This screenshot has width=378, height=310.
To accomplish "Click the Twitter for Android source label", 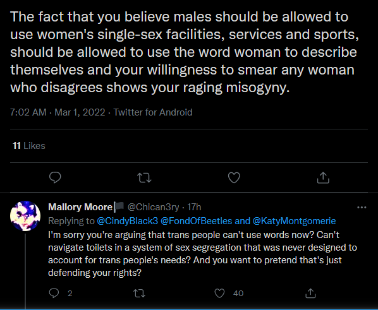I will click(x=153, y=112).
